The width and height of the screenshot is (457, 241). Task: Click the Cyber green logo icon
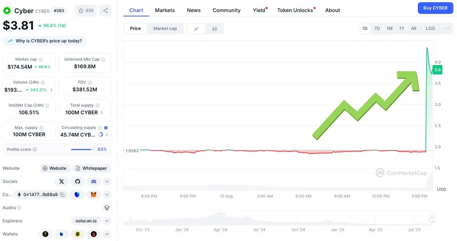click(6, 11)
